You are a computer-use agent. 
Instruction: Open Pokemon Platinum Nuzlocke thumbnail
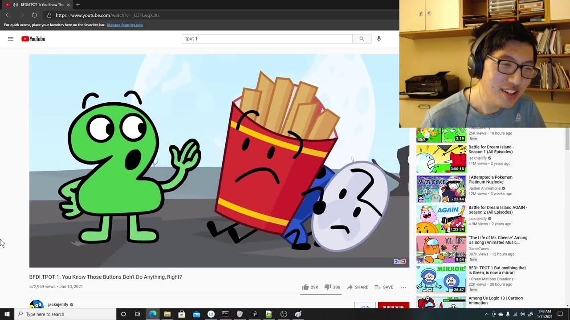441,188
